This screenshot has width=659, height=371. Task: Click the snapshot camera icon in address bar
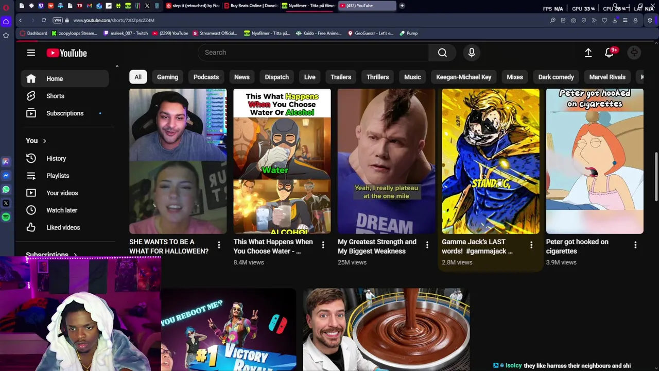pyautogui.click(x=574, y=20)
